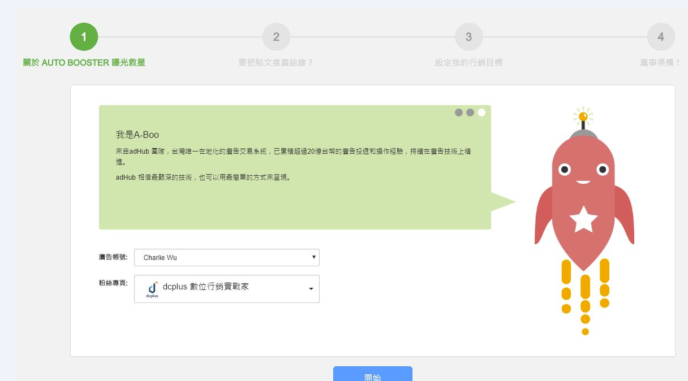Select the first speech bubble pagination dot
This screenshot has height=381, width=688.
click(459, 112)
